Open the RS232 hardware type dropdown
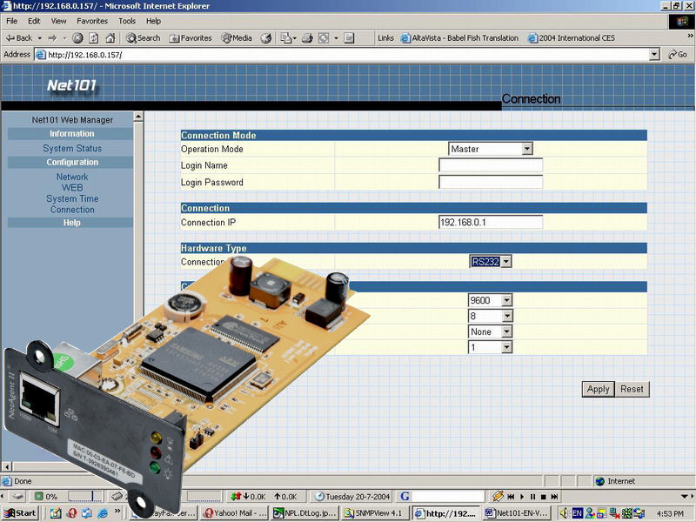Image resolution: width=696 pixels, height=522 pixels. point(505,262)
